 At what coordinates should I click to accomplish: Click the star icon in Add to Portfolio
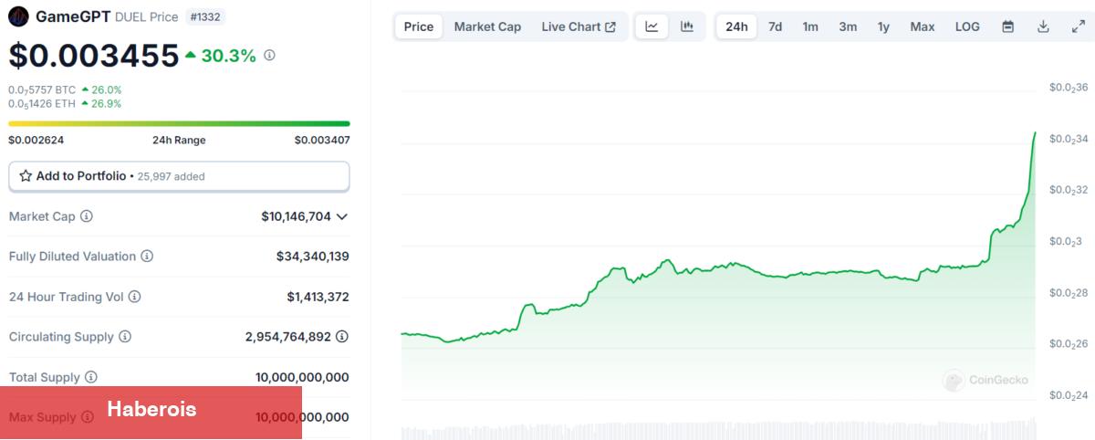point(26,176)
